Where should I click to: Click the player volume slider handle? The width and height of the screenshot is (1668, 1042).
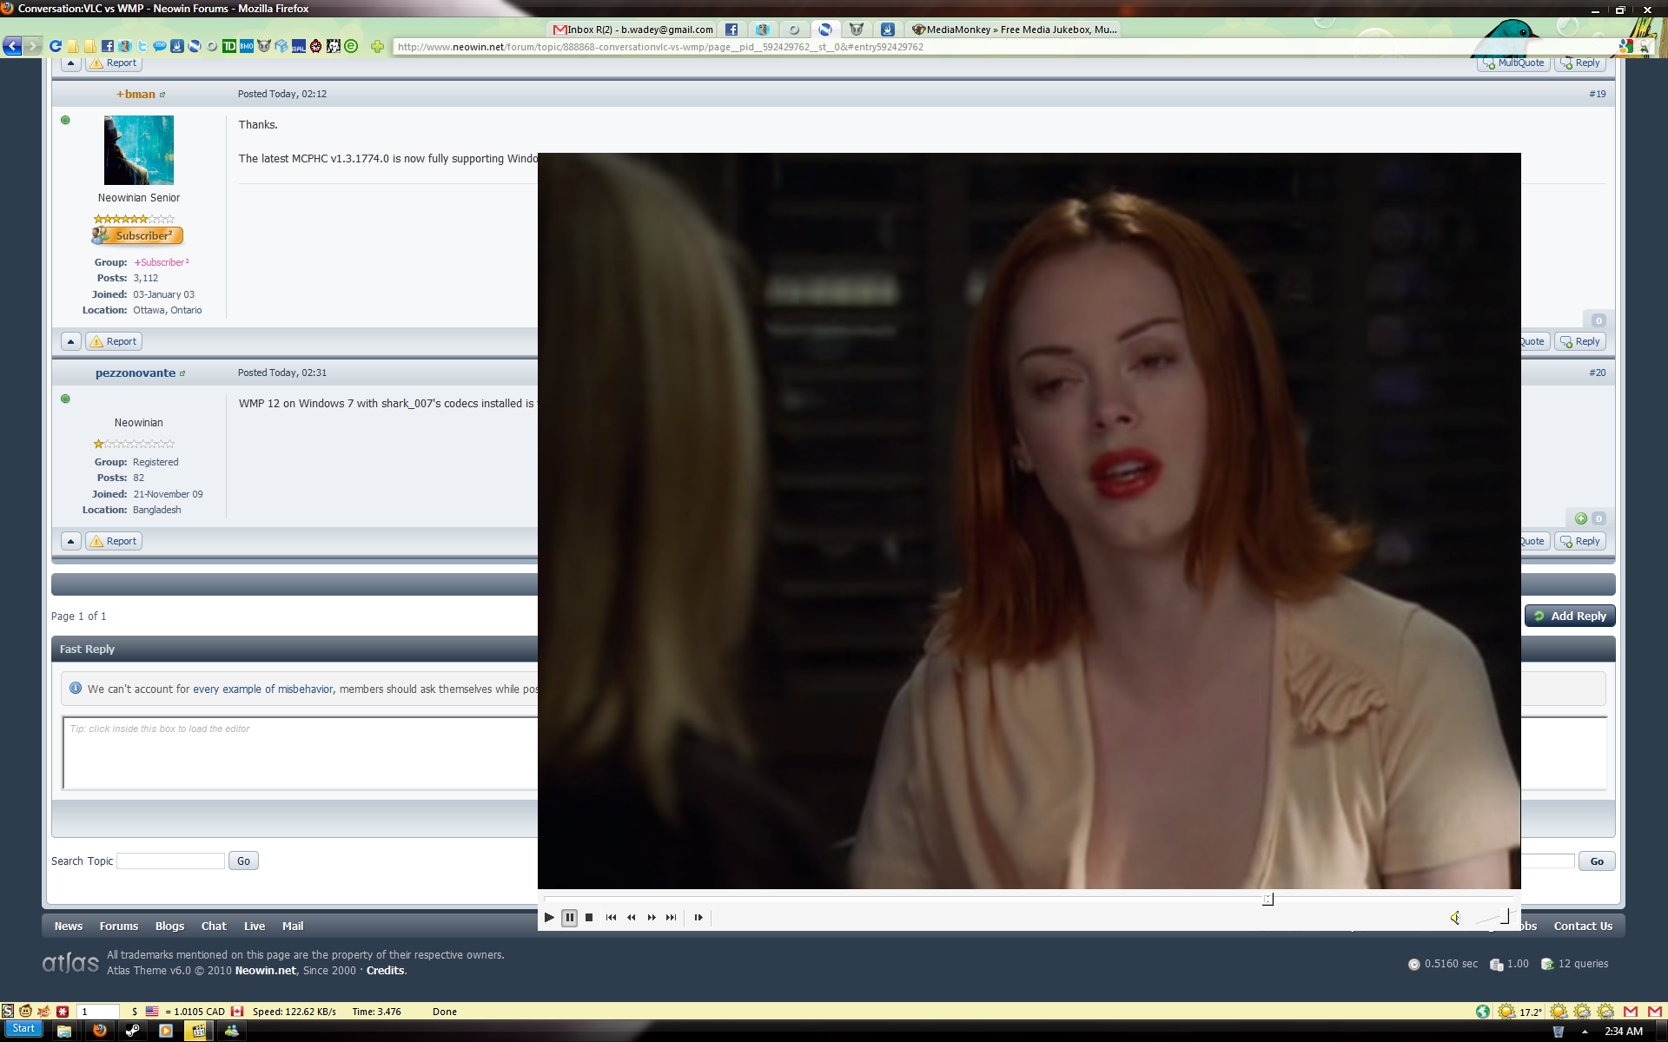[1506, 915]
